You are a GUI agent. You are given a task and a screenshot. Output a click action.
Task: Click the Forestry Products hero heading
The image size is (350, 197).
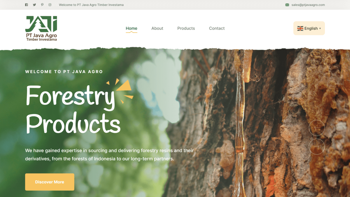(x=73, y=109)
